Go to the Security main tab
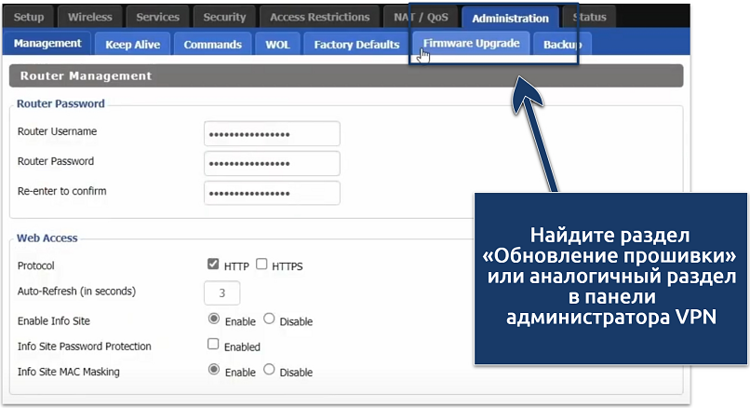Viewport: 750px width, 408px height. tap(224, 17)
